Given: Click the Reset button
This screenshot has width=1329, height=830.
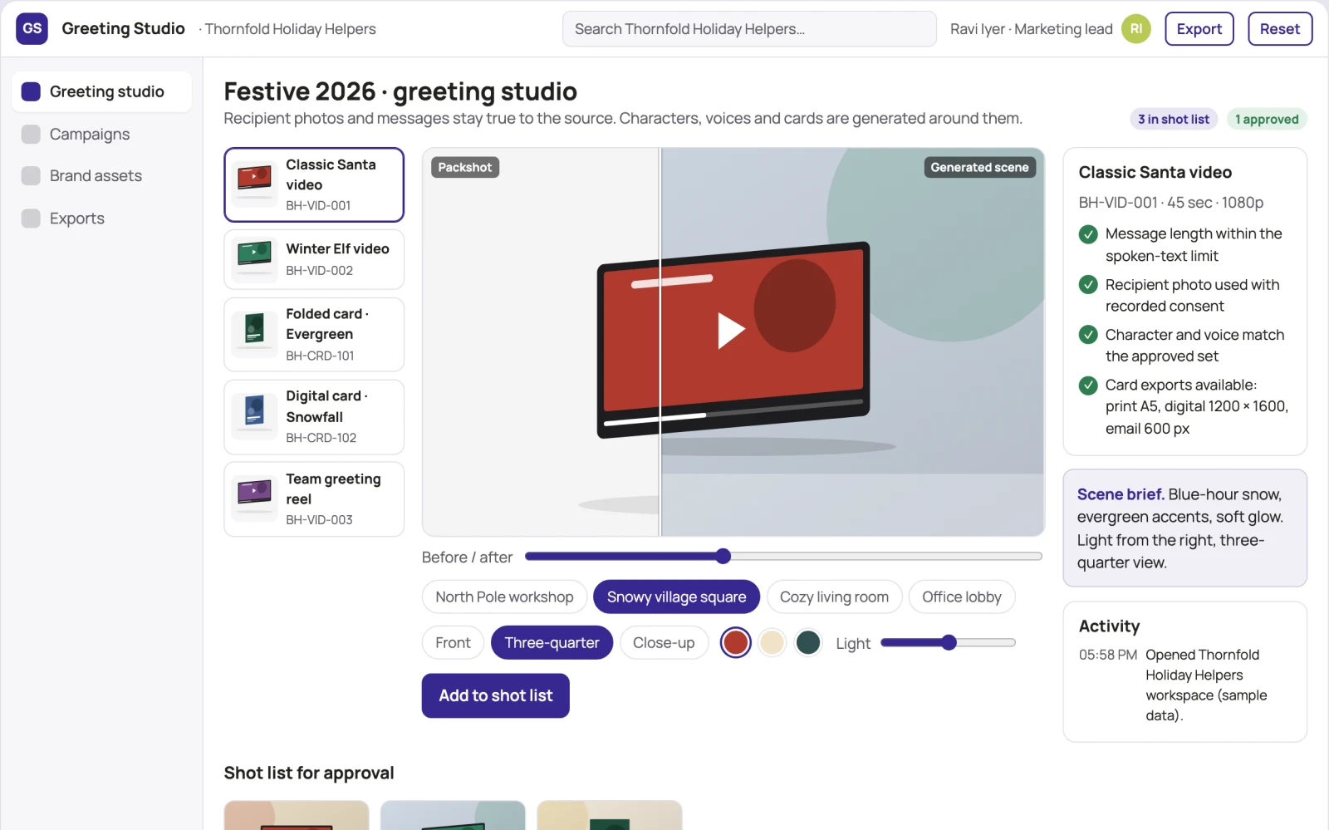Looking at the screenshot, I should pos(1279,29).
